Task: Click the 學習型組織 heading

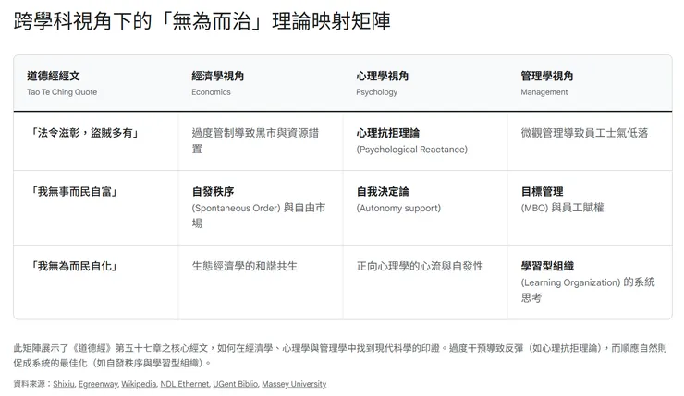Action: click(546, 266)
